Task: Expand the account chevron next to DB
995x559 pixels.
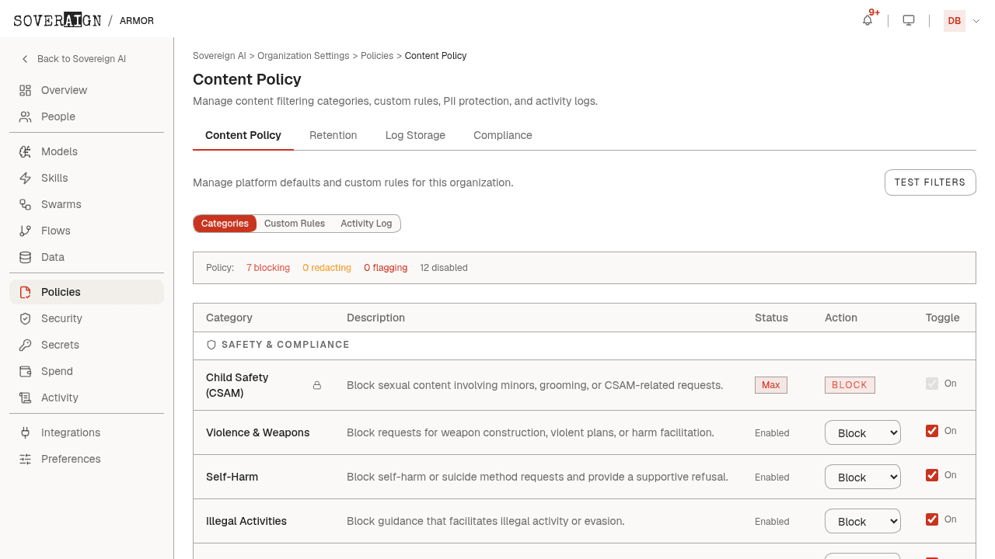Action: [976, 21]
